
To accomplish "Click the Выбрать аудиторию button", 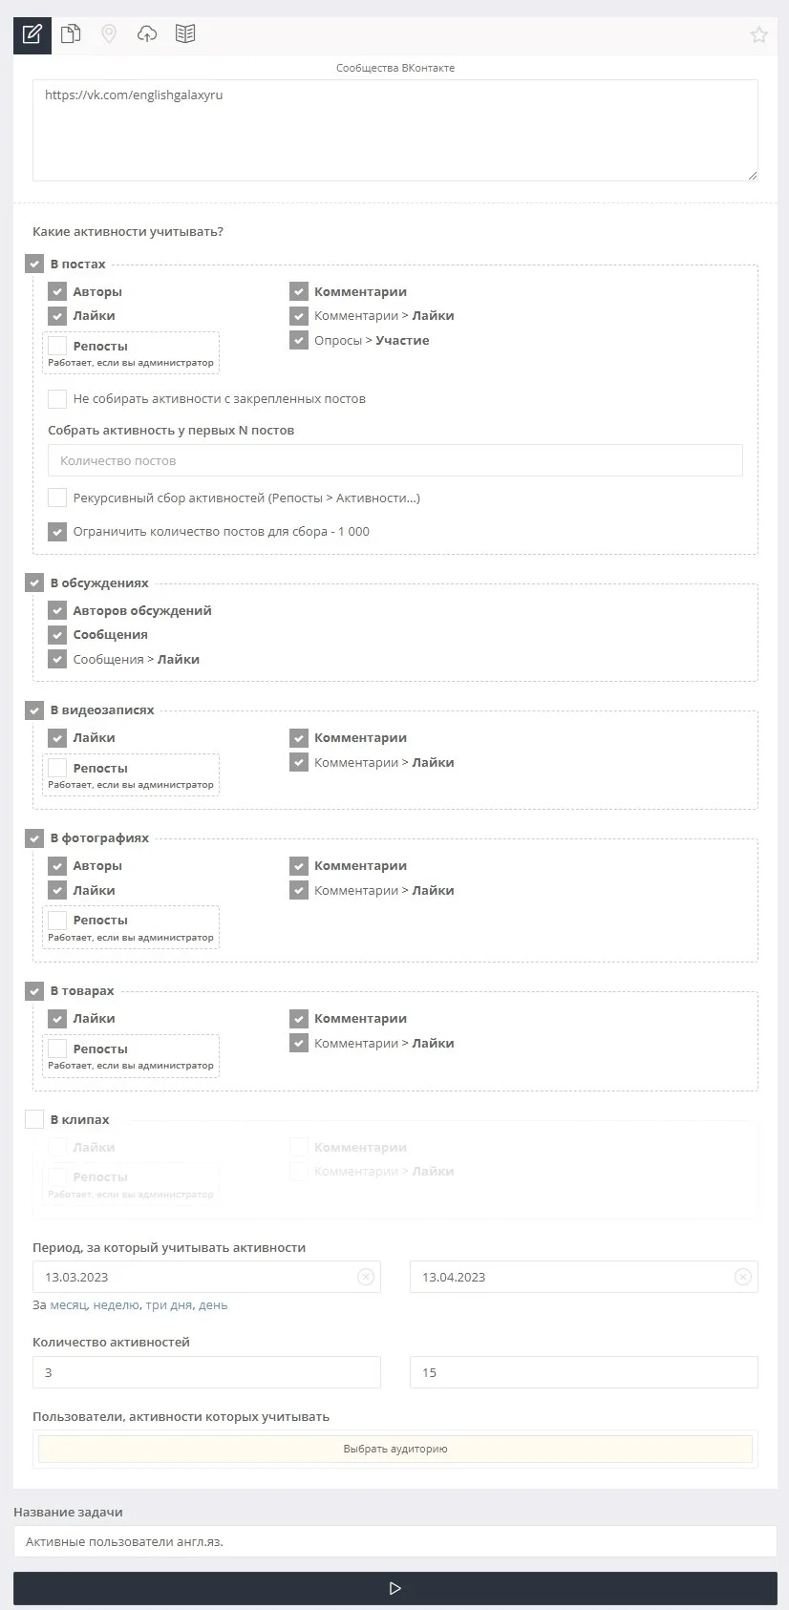I will coord(394,1449).
